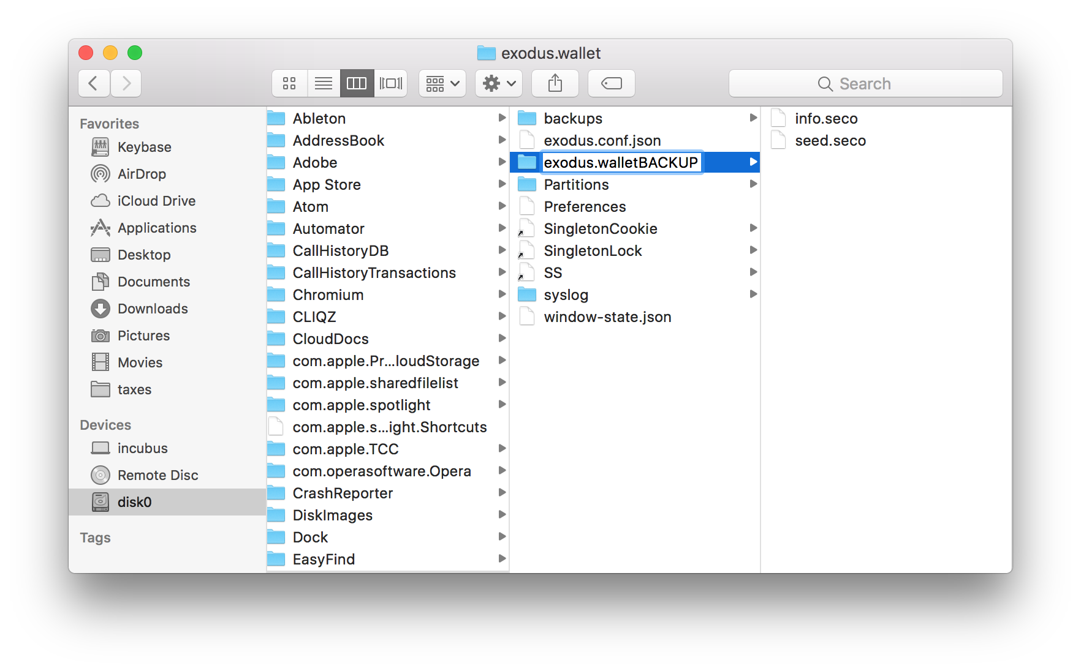Switch to column view
Viewport: 1081px width, 671px height.
point(357,83)
